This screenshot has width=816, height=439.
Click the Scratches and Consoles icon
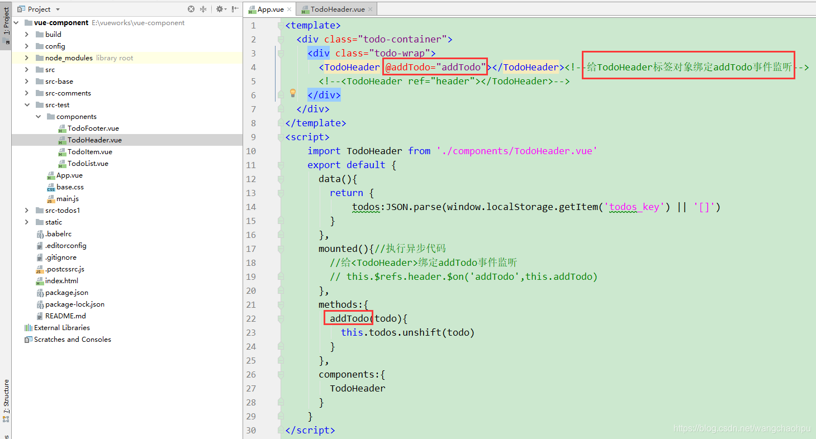point(28,340)
